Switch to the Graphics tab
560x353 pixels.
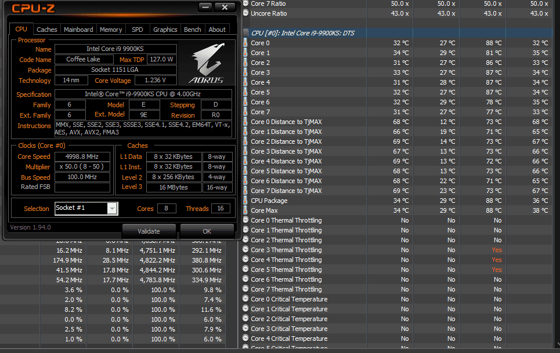(x=165, y=30)
